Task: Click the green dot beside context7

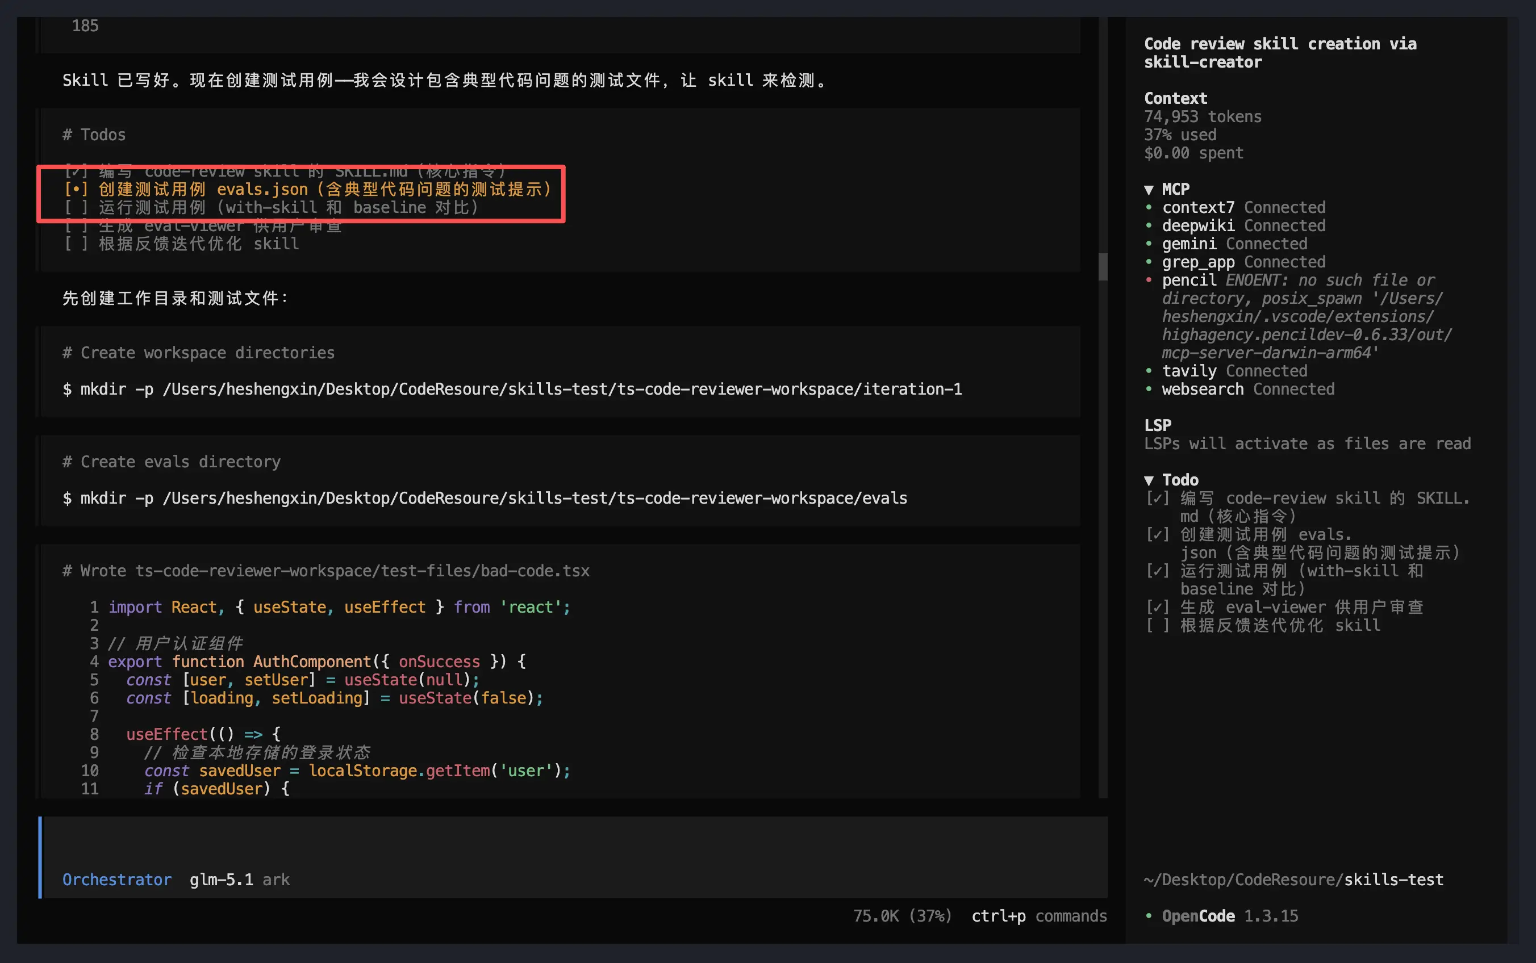Action: coord(1149,208)
